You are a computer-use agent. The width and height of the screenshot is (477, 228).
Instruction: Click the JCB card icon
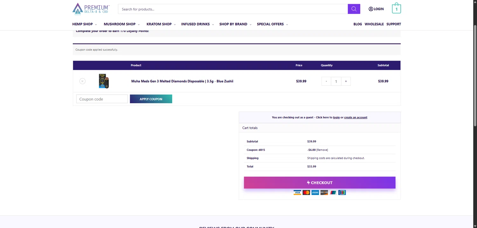point(342,192)
